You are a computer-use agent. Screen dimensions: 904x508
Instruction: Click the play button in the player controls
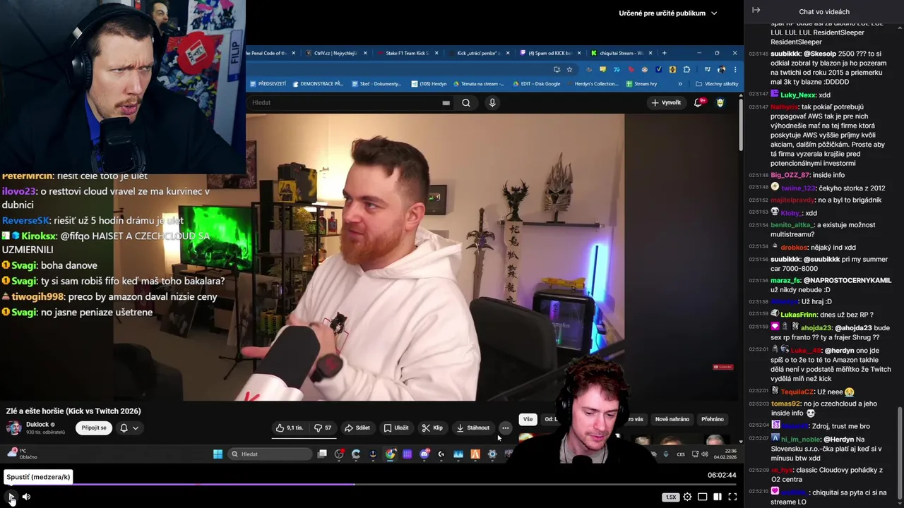[11, 497]
